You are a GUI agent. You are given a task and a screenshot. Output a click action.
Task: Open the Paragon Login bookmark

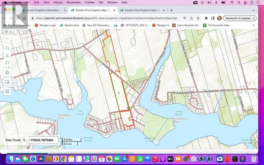click(x=45, y=25)
